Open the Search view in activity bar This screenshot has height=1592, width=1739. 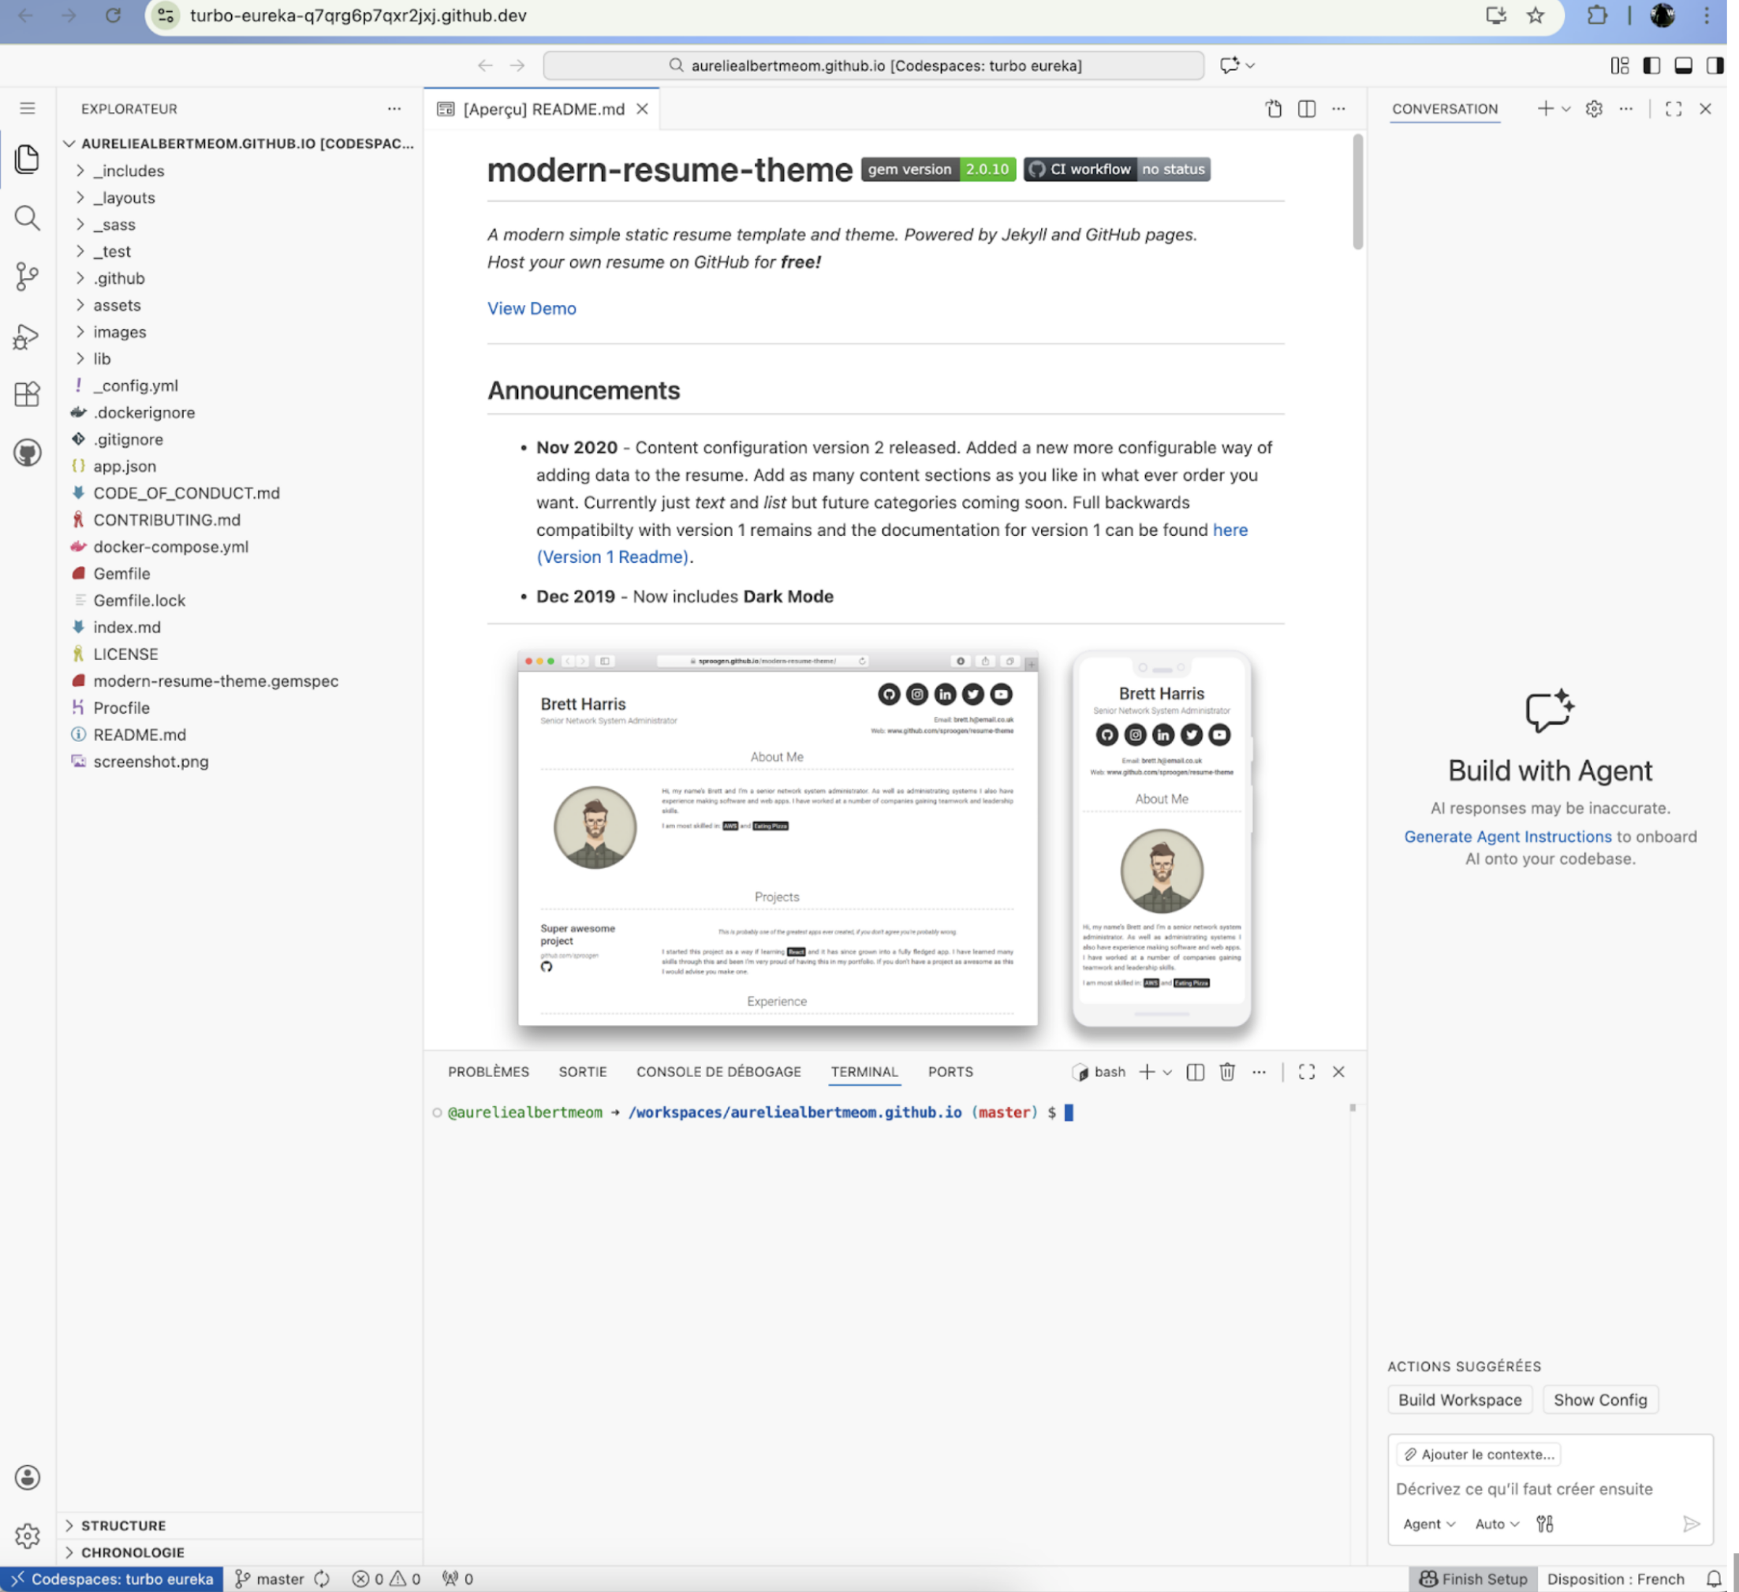click(27, 218)
